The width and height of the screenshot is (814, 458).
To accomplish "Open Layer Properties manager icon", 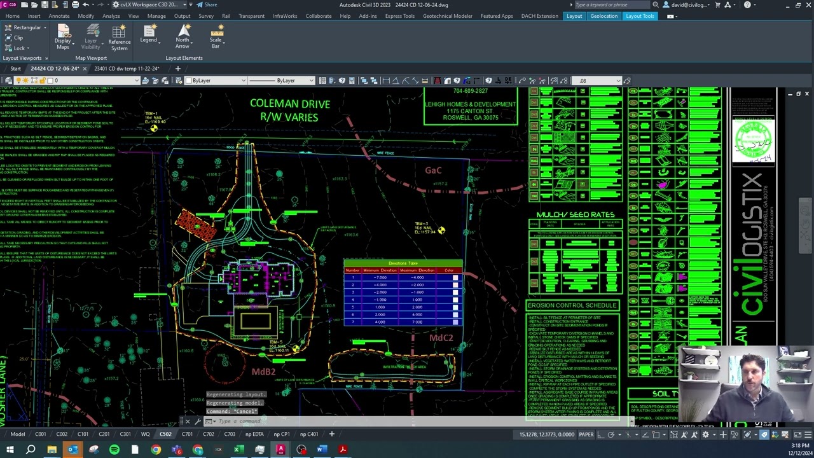I will 9,81.
